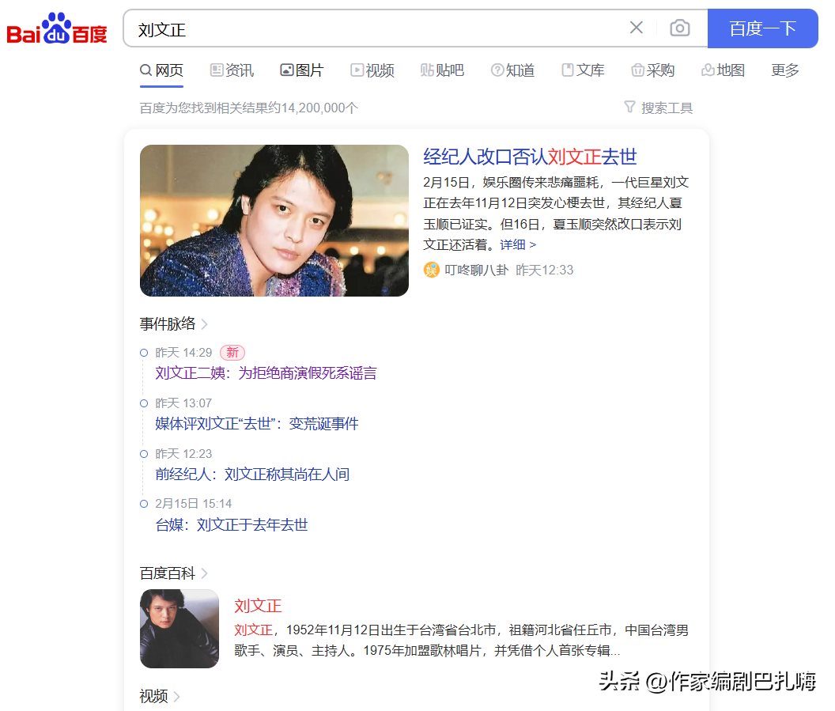Focus the search input containing 刘文正

point(372,28)
